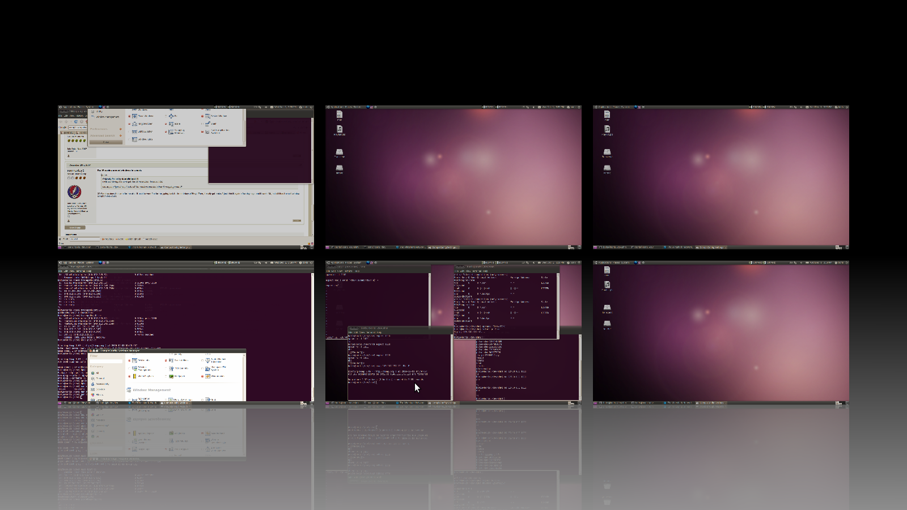Select the top-middle empty desktop workspace

[x=453, y=177]
